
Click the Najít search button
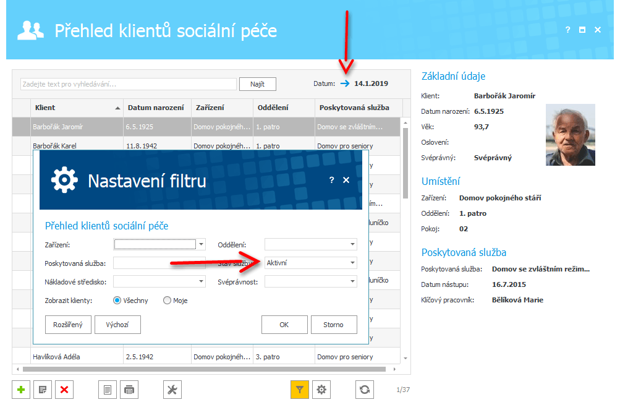point(257,84)
